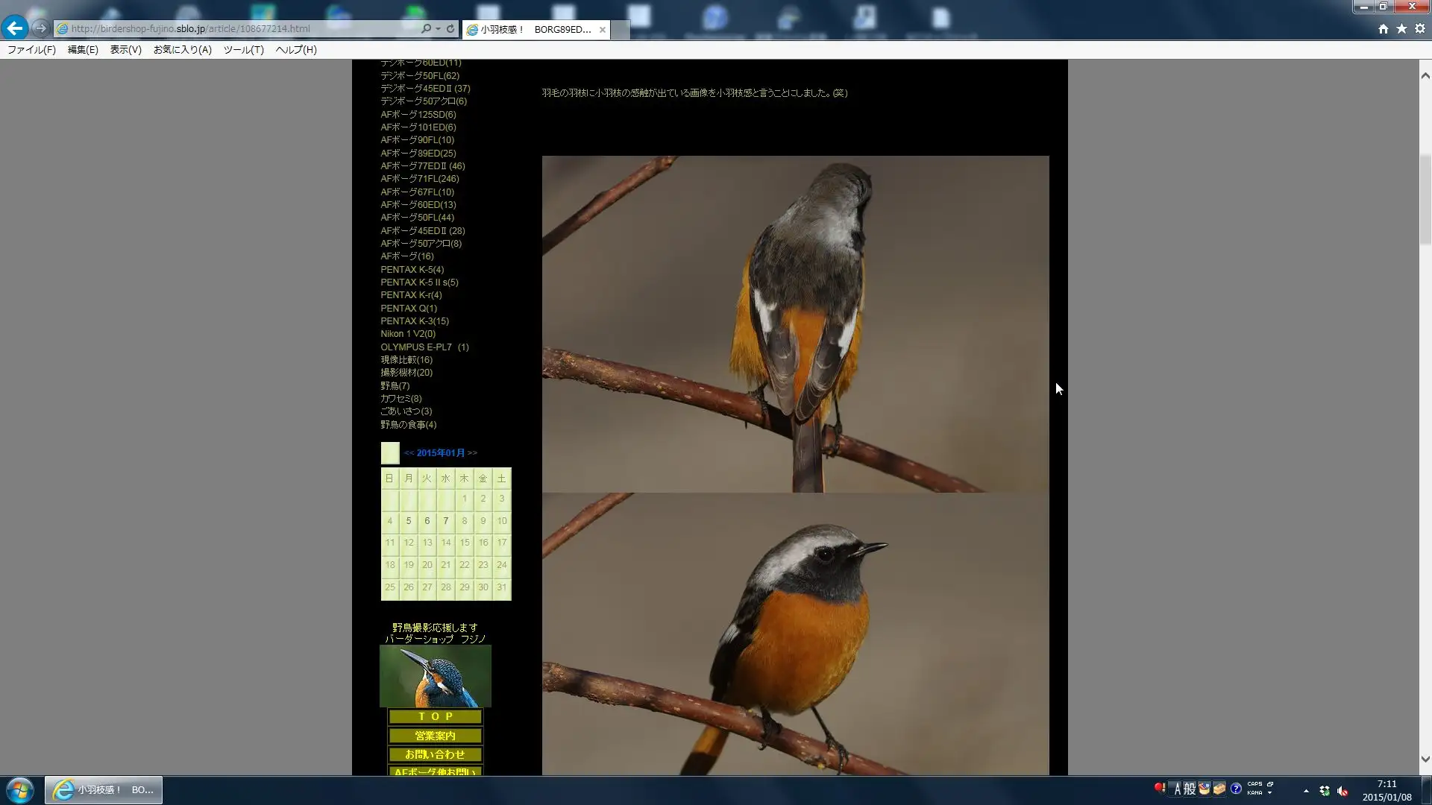Screen dimensions: 1432x805
Task: Click the scrollbar down arrow
Action: [1425, 759]
